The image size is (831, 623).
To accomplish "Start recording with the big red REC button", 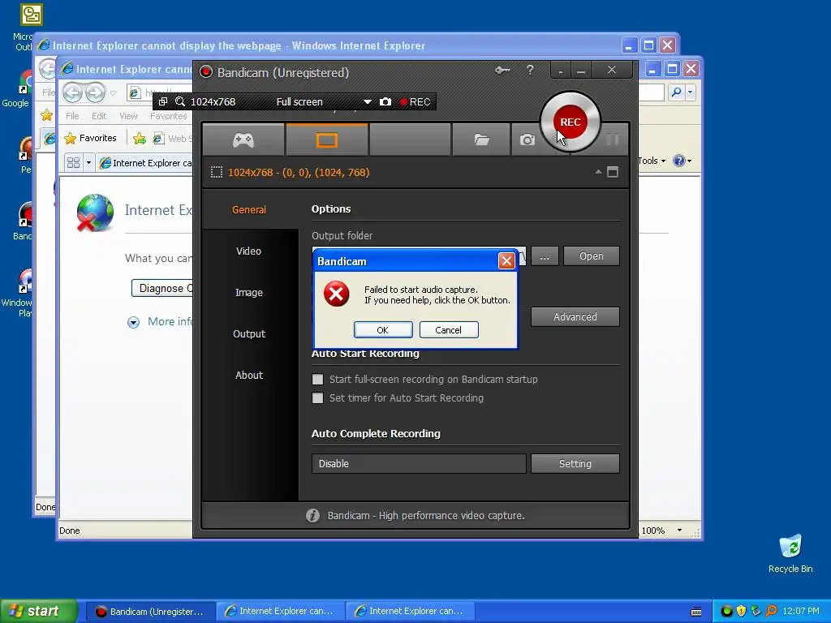I will (570, 122).
